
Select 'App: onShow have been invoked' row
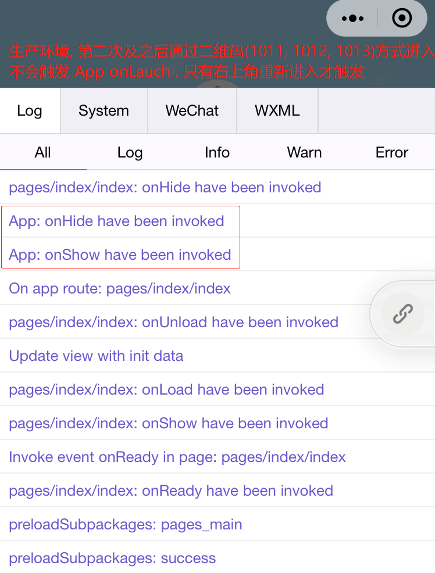click(x=217, y=255)
